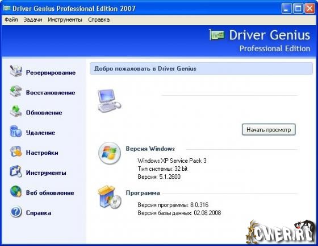Select Обновление label in sidebar

click(x=44, y=113)
